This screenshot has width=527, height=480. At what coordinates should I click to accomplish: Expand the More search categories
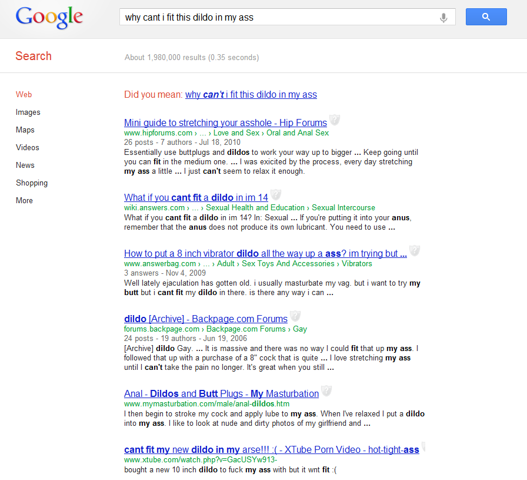tap(24, 201)
